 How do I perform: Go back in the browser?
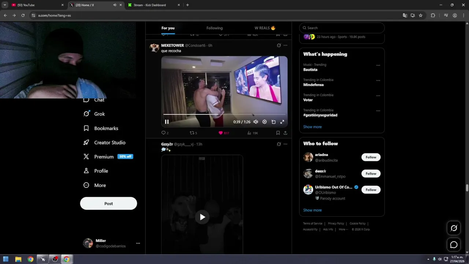pyautogui.click(x=5, y=15)
